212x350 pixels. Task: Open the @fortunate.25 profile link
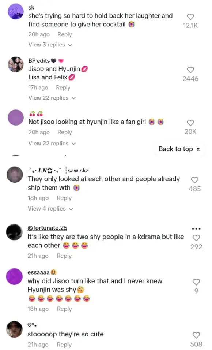[x=47, y=228]
